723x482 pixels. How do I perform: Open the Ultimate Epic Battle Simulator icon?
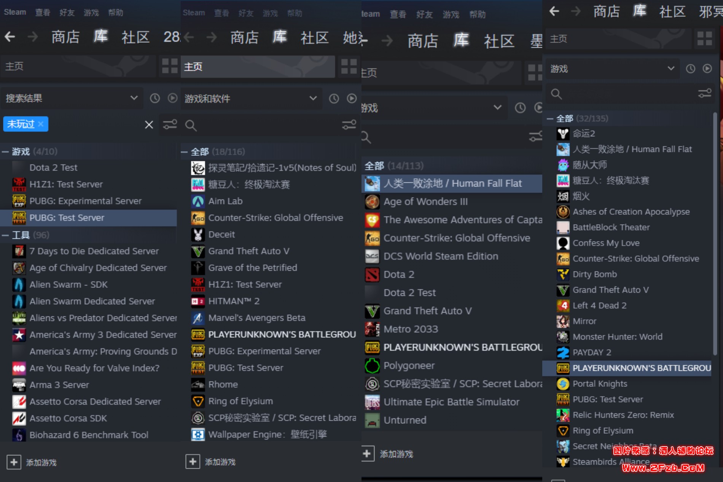point(372,402)
